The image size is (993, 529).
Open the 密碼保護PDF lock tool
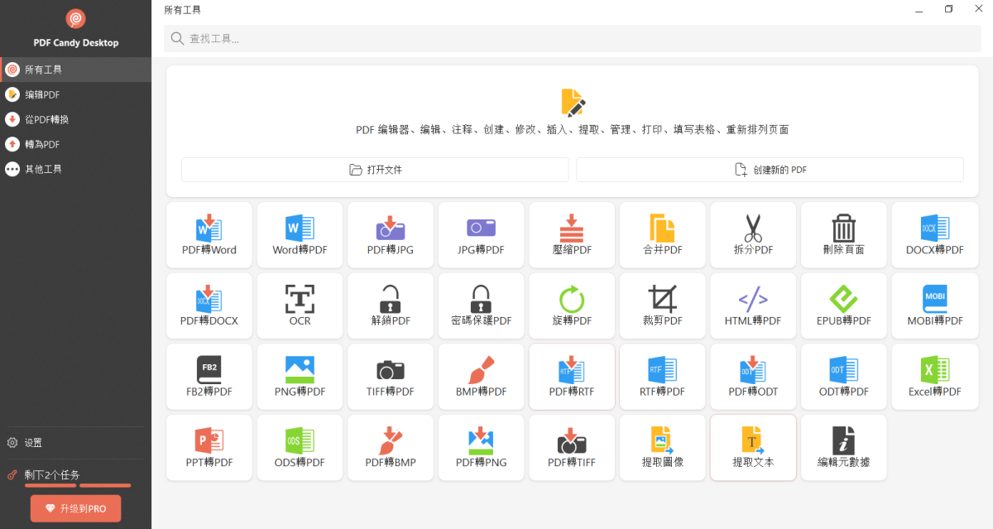tap(481, 305)
